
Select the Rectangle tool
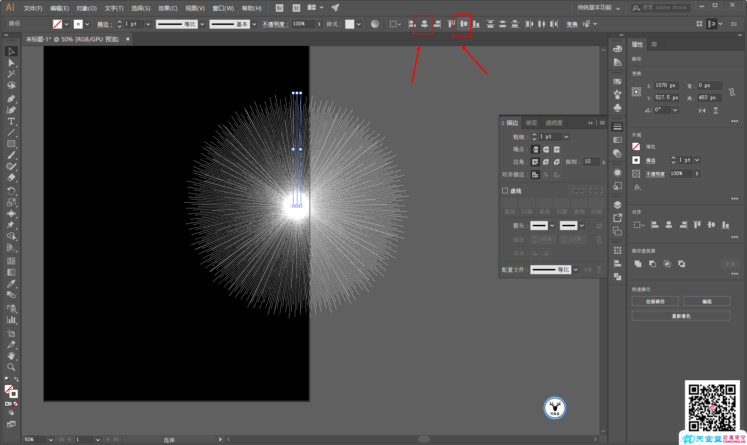(x=11, y=144)
